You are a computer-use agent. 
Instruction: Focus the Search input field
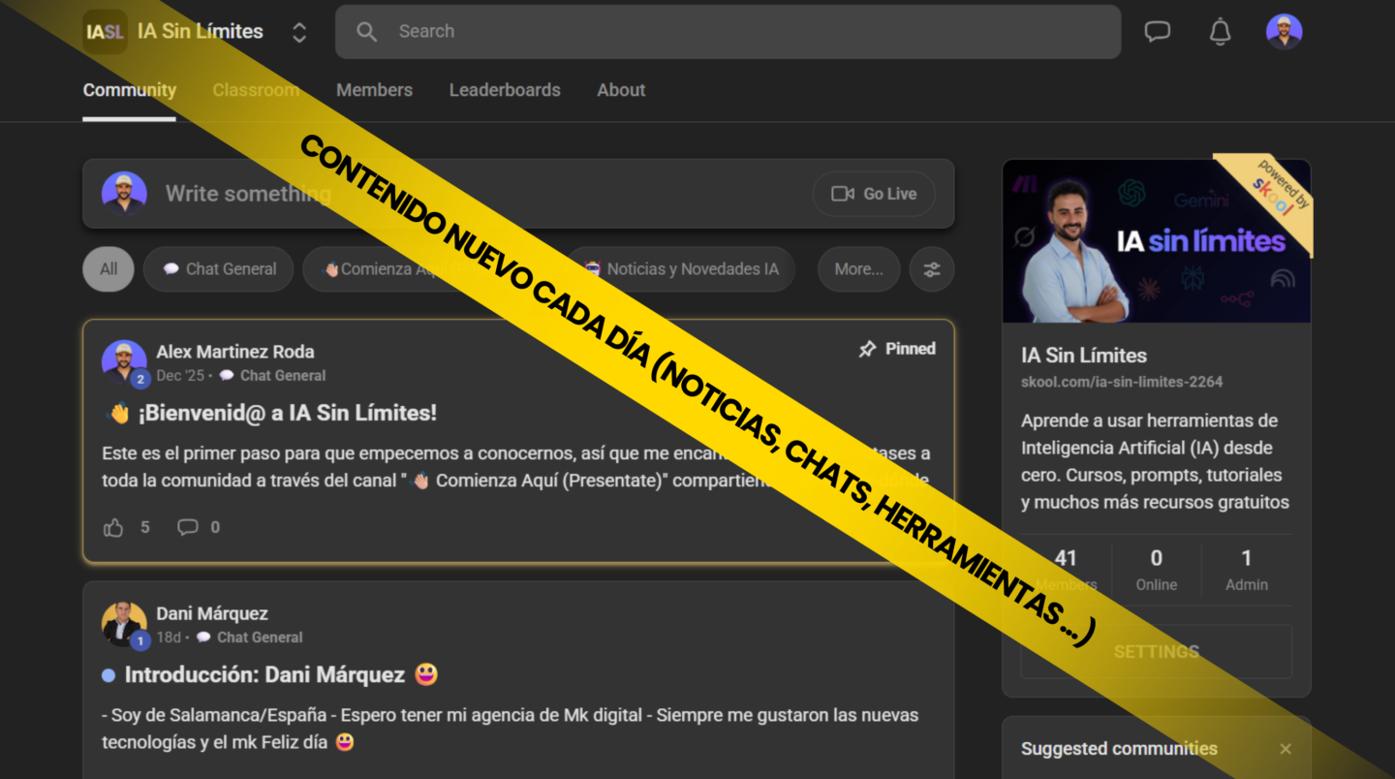728,32
